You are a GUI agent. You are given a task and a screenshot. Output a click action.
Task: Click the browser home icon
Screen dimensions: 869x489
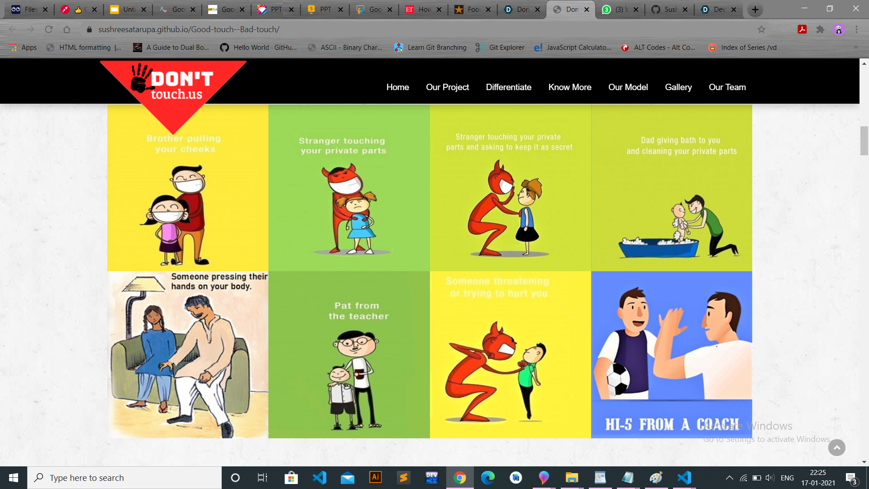pyautogui.click(x=67, y=29)
